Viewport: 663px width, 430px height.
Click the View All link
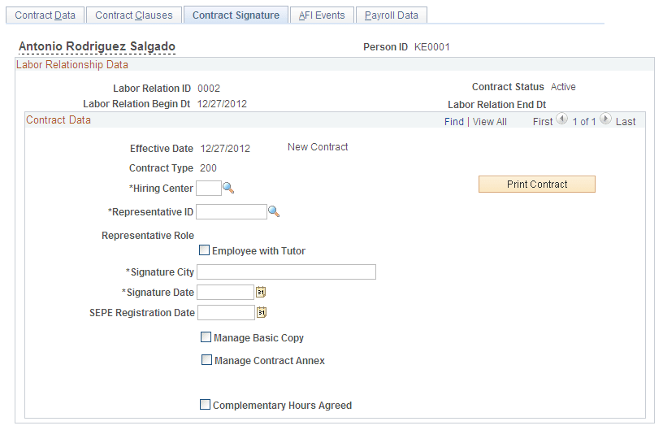coord(490,122)
